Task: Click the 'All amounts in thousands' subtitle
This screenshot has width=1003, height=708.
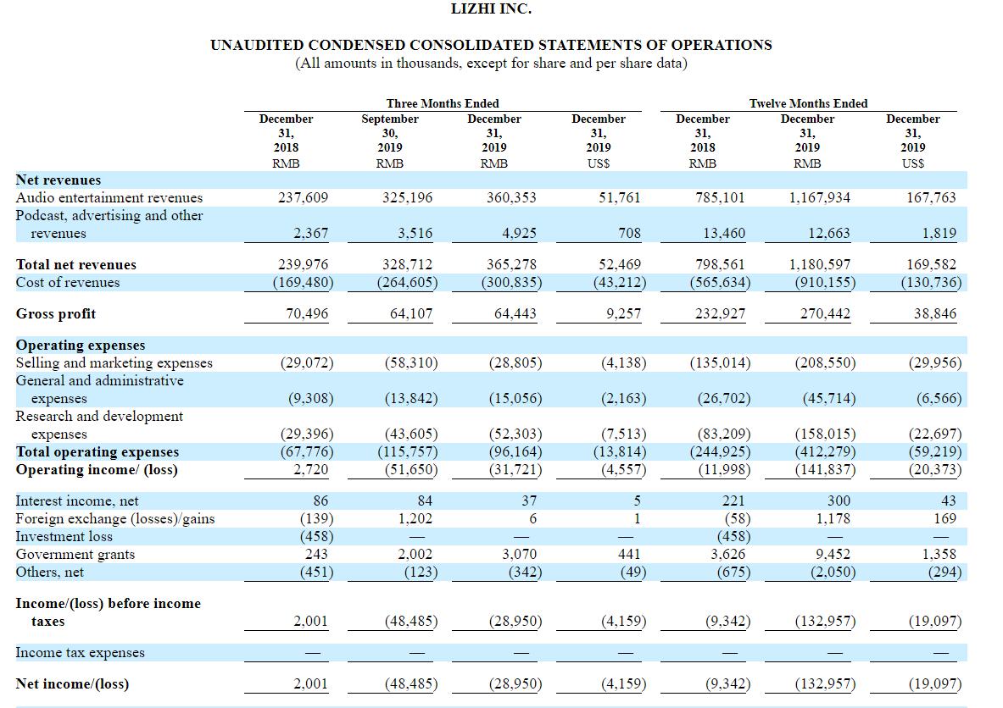Action: (x=491, y=64)
